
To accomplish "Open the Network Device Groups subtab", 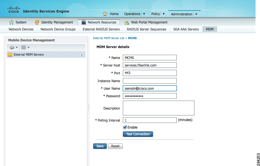I will pyautogui.click(x=58, y=29).
